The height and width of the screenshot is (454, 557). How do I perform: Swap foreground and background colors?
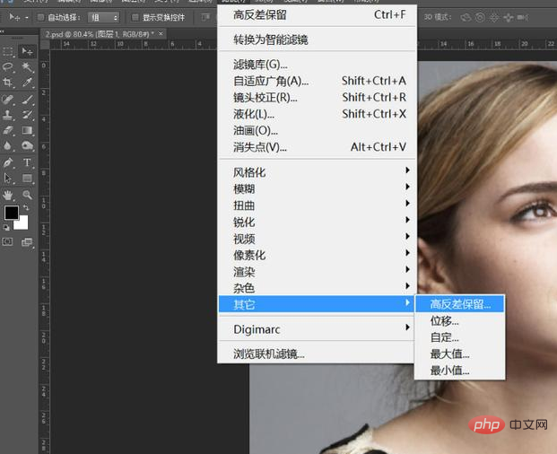(26, 207)
